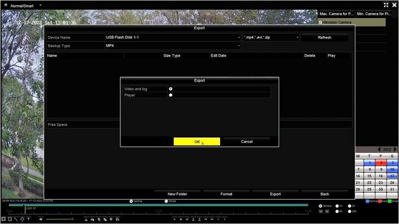
Task: Select the Smart playback radio button
Action: (166, 201)
